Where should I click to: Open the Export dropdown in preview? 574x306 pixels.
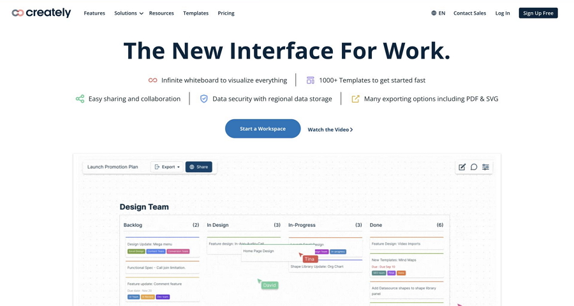tap(168, 167)
